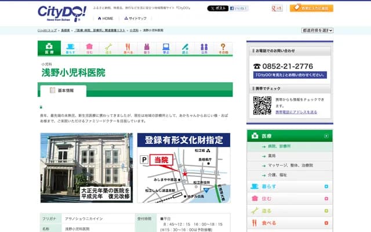Switch to the 基本情報 tab
Viewport: 371px width, 232px height.
63,90
